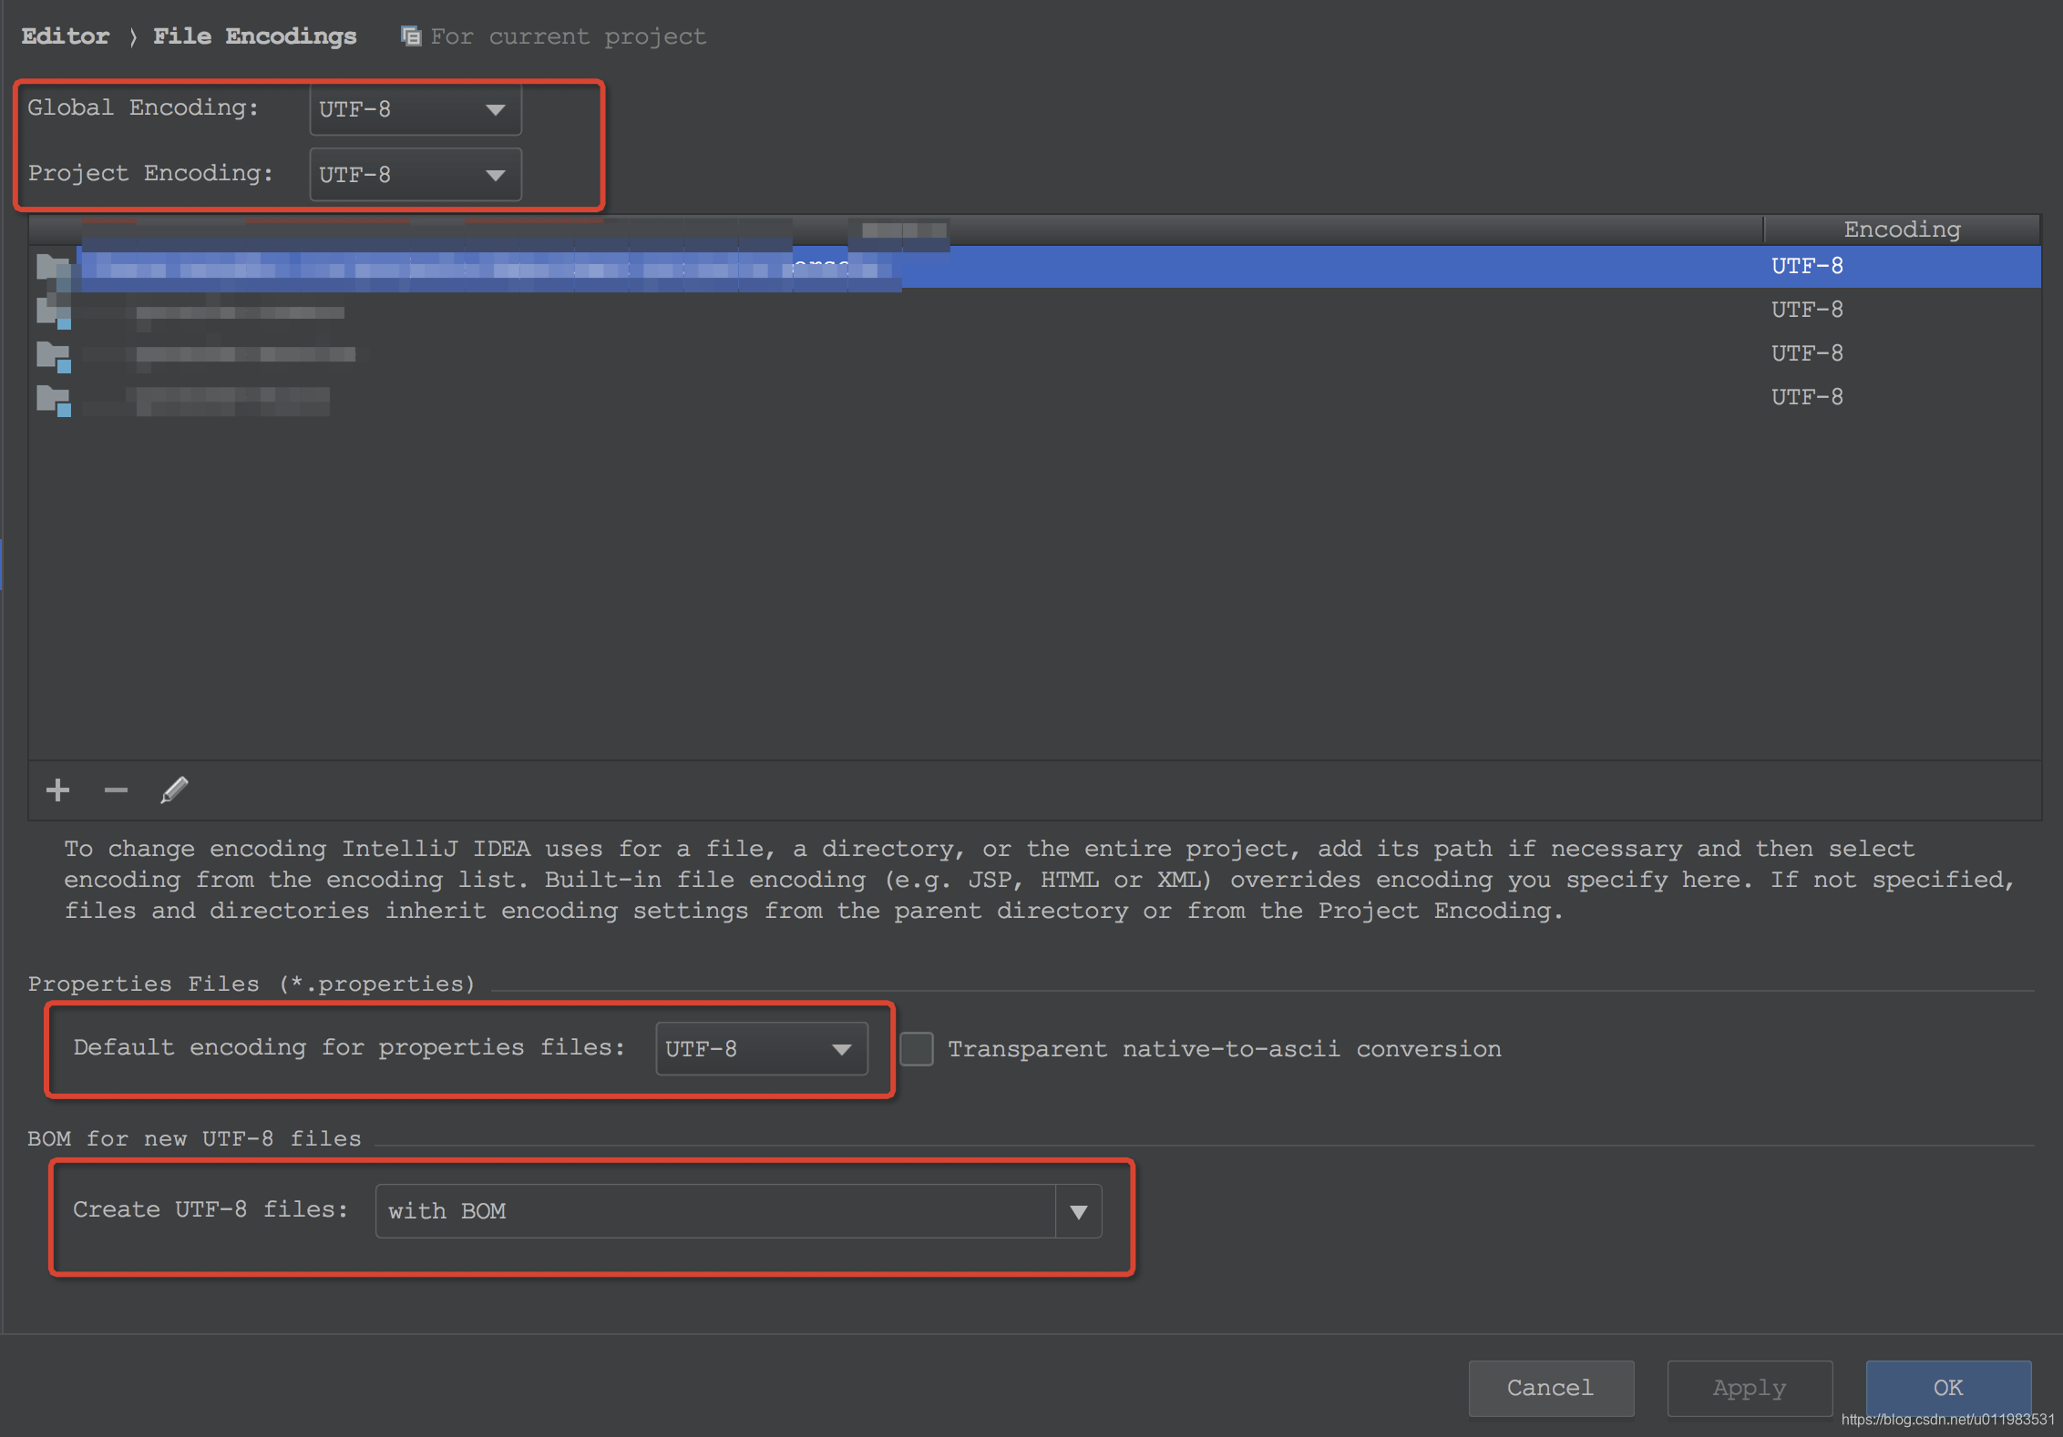Image resolution: width=2063 pixels, height=1437 pixels.
Task: Expand Global Encoding UTF-8 dropdown
Action: (492, 108)
